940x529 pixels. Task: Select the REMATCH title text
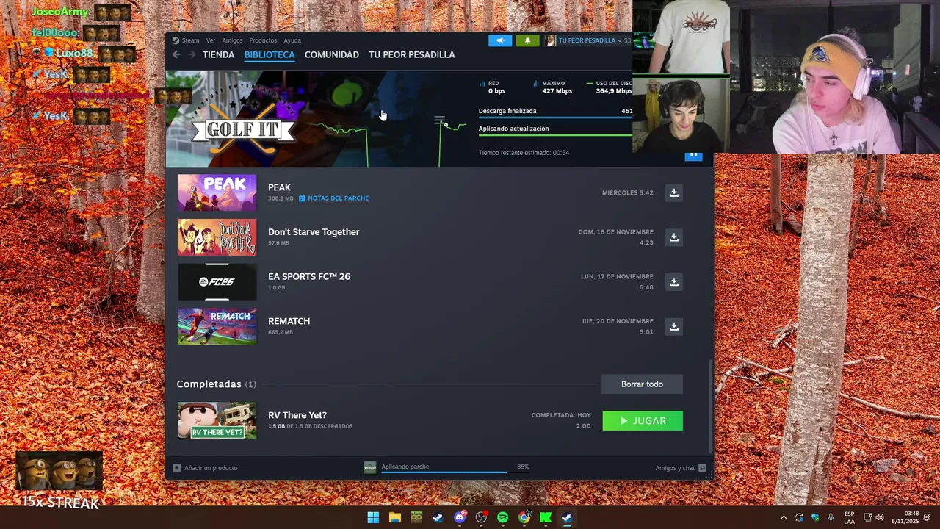(x=289, y=321)
